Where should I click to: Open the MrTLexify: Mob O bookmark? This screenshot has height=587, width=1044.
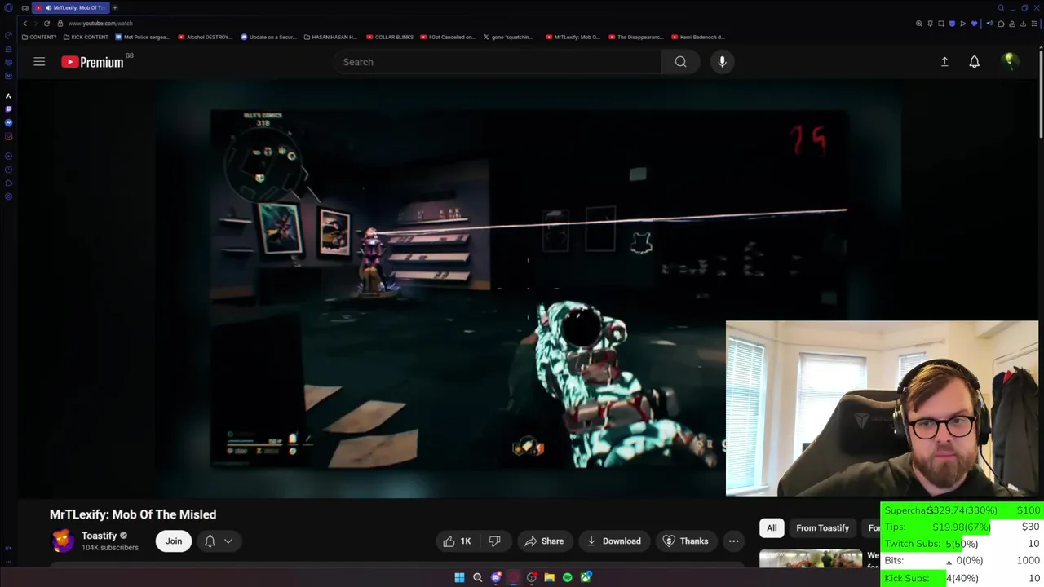click(x=573, y=37)
